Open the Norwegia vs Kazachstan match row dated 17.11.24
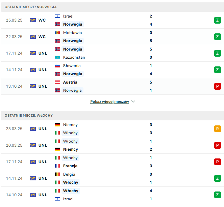 112,53
